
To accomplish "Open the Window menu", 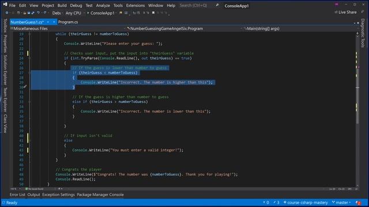I will (x=156, y=5).
